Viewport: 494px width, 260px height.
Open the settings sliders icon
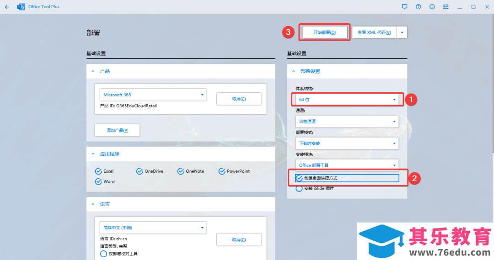click(x=446, y=6)
